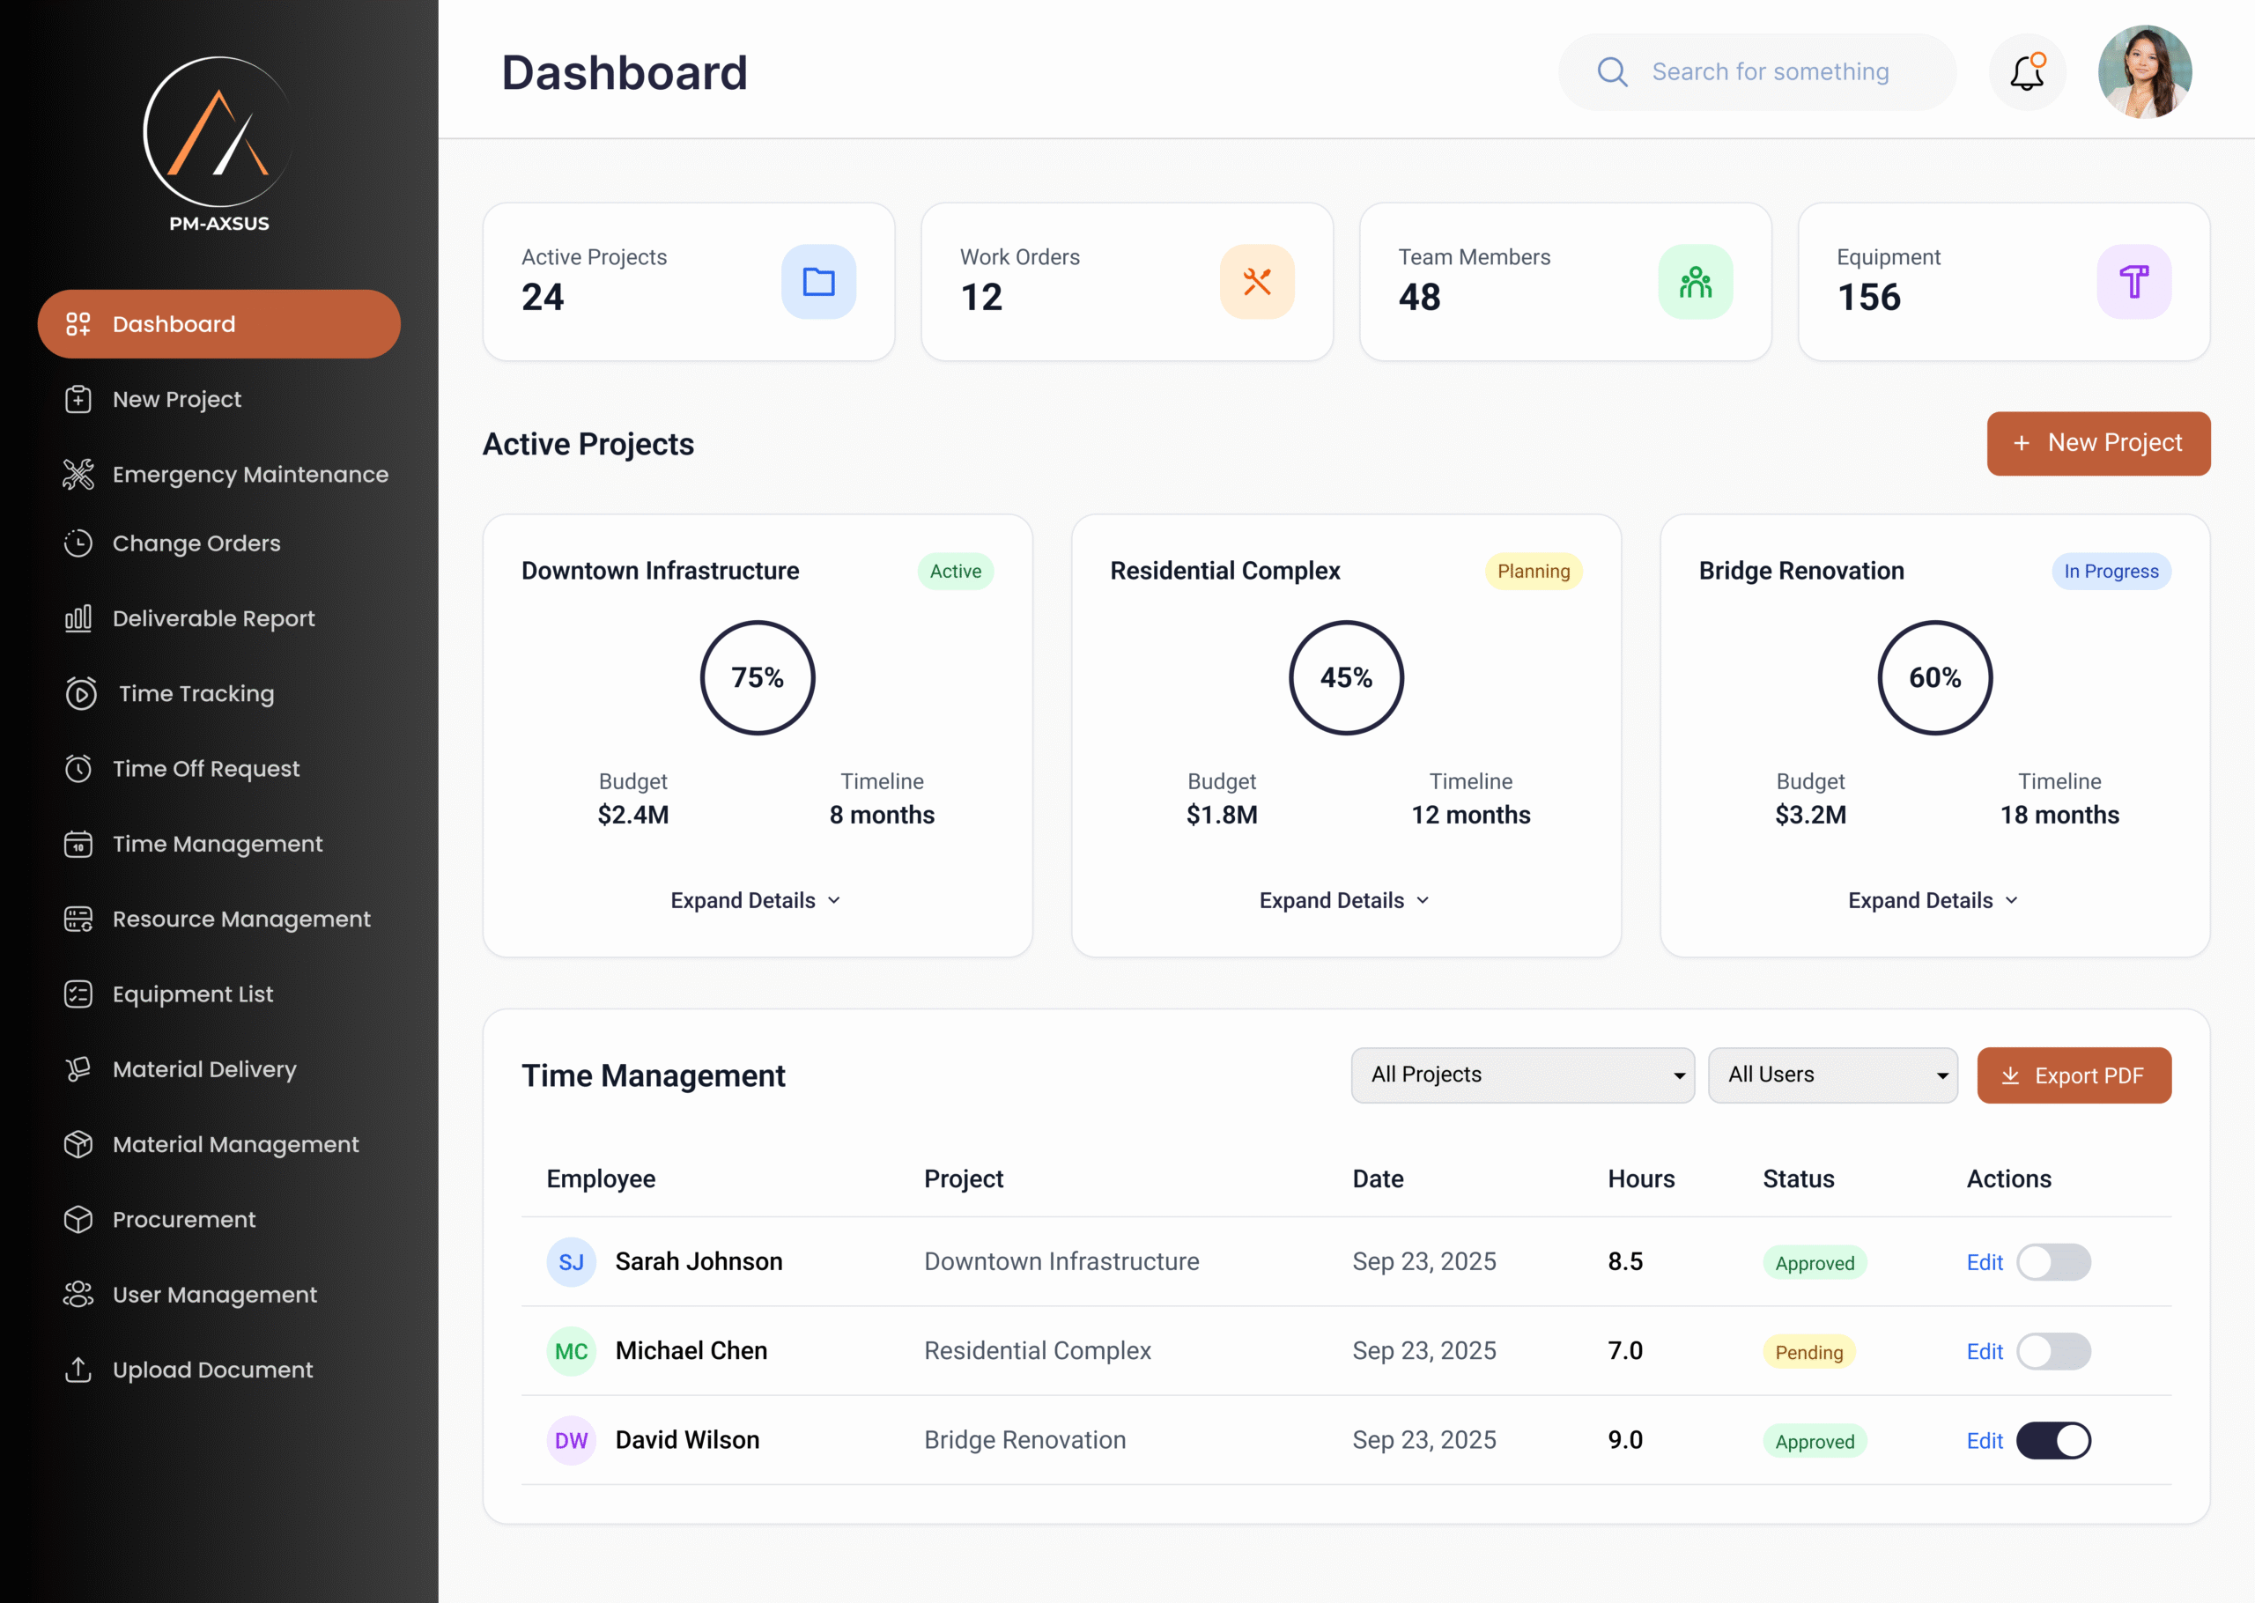
Task: Click Edit link for Michael Chen
Action: click(1984, 1351)
